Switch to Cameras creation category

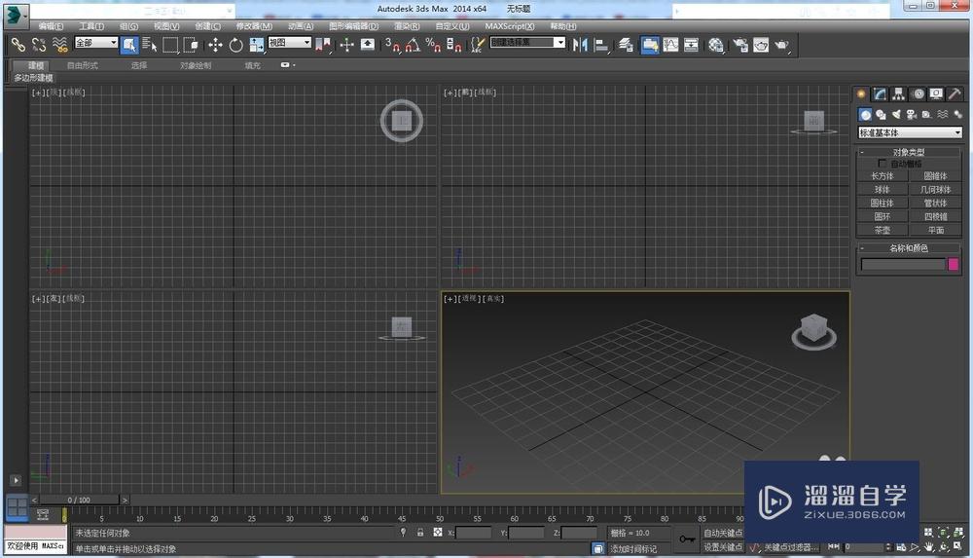(912, 115)
